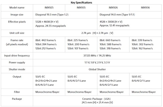Click the 12bit: 162 frame/s entry
Screen dimensions: 163x107
tap(143, 48)
